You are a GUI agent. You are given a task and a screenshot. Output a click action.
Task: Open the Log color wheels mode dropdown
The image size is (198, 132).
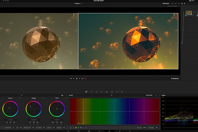(x=63, y=95)
